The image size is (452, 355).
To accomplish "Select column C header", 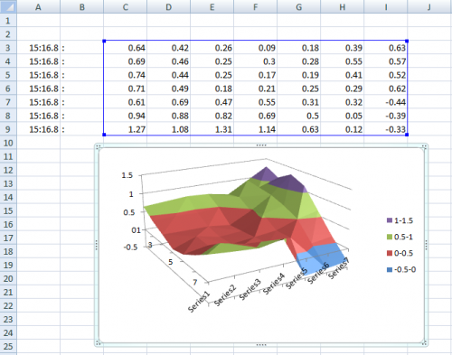I will tap(126, 6).
